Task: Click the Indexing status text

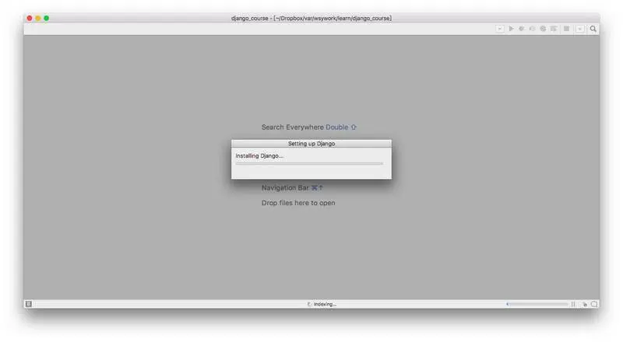Action: click(325, 305)
